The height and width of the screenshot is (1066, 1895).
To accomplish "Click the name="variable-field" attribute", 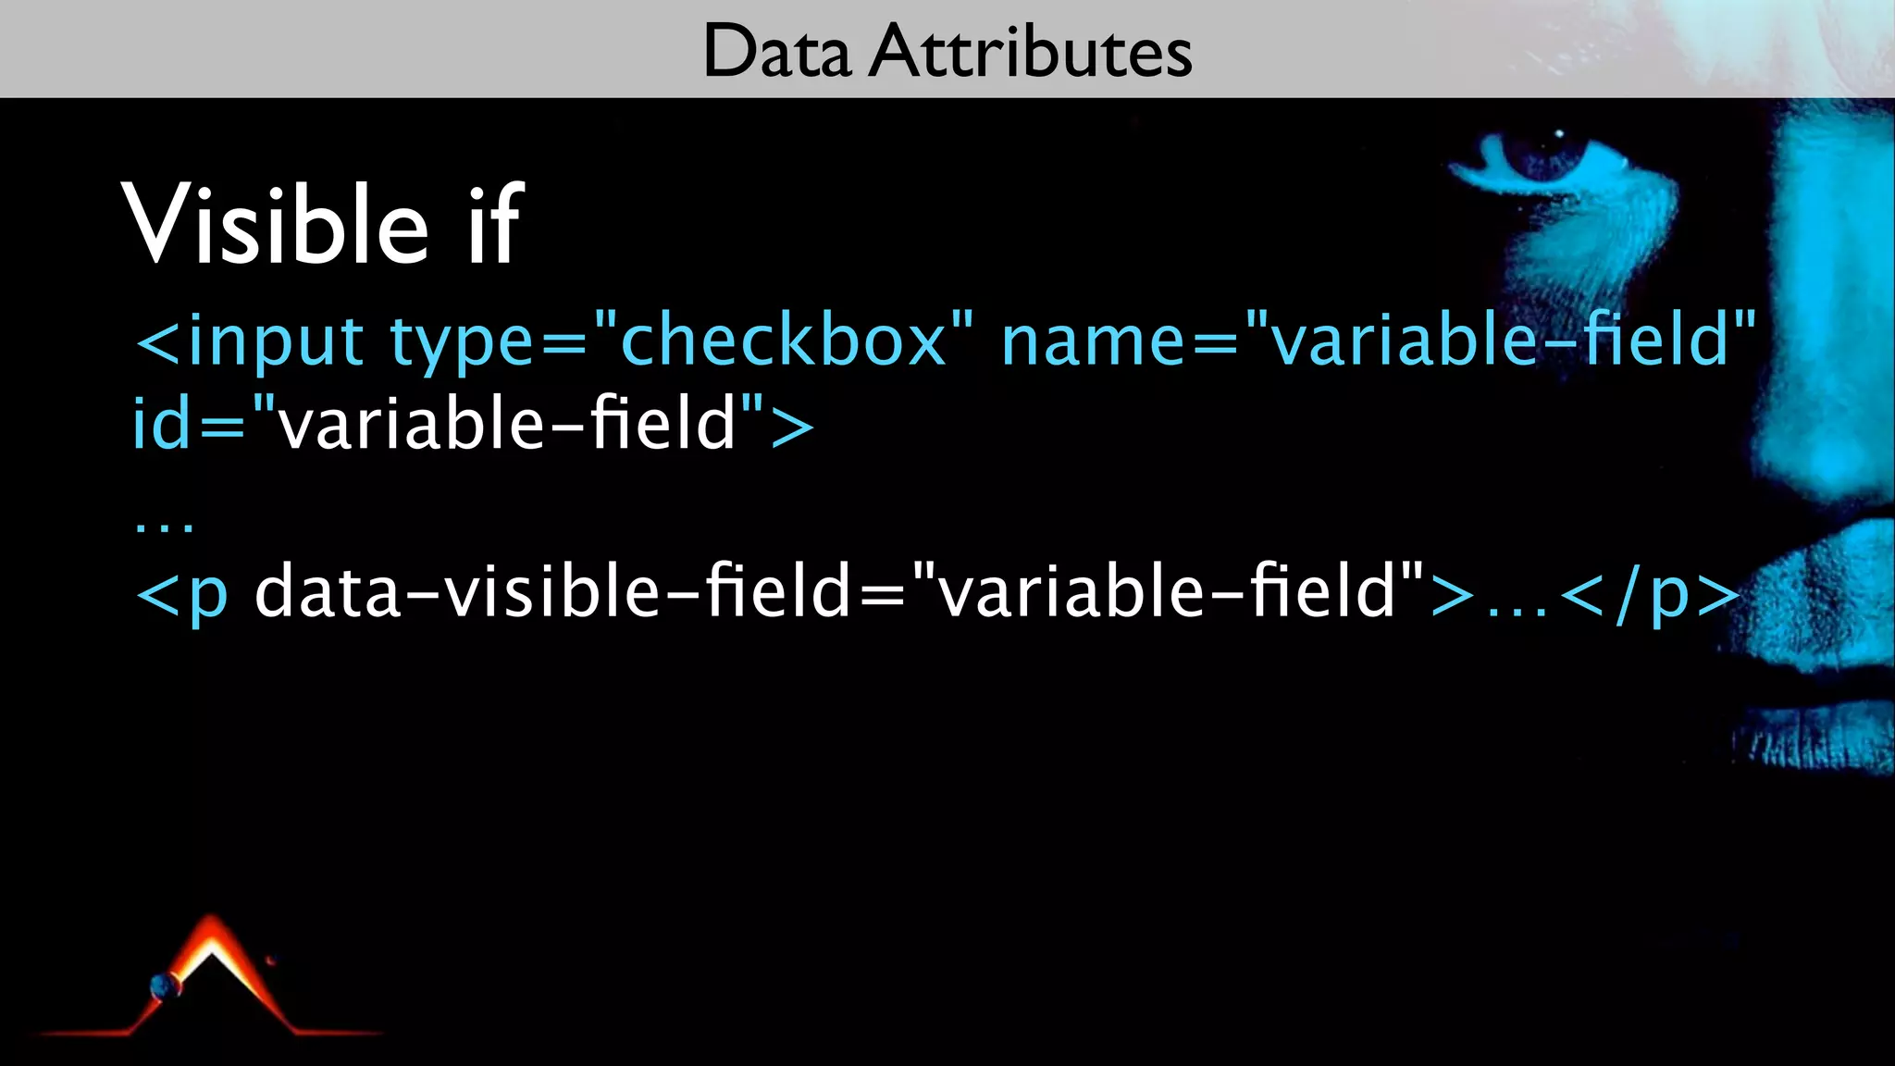I will pyautogui.click(x=1378, y=340).
